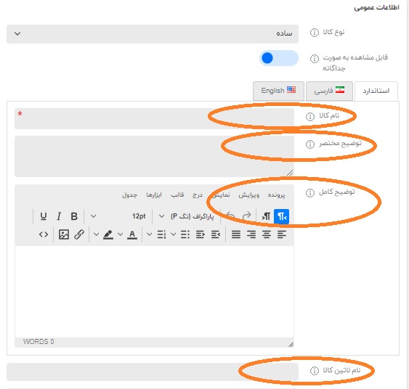Select justify text alignment icon
Image resolution: width=409 pixels, height=389 pixels.
click(236, 234)
